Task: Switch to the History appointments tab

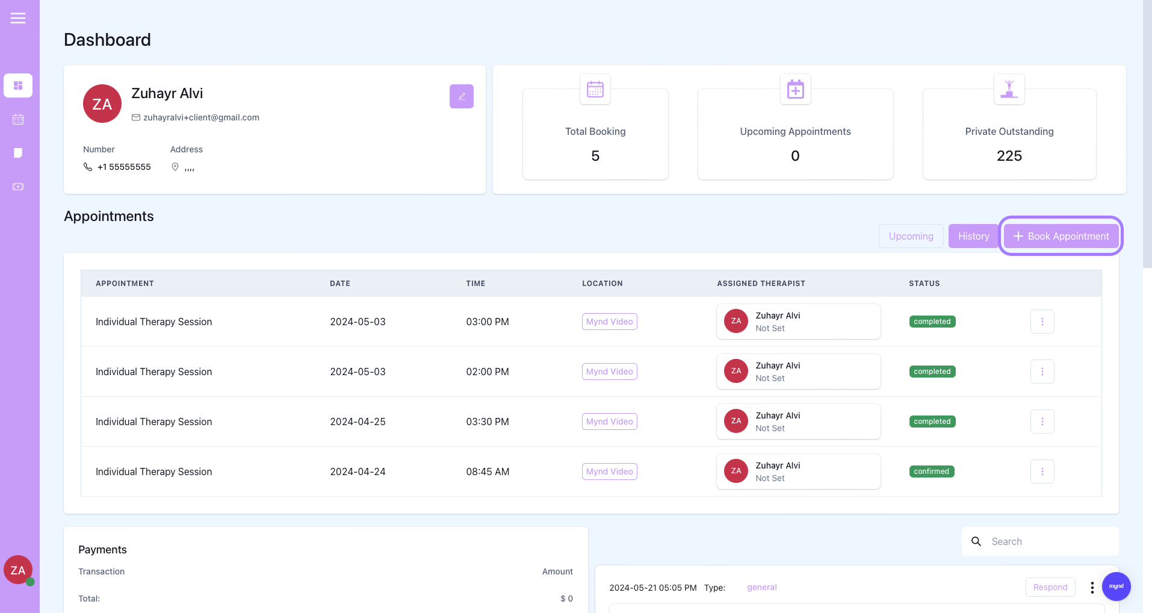Action: pyautogui.click(x=974, y=236)
